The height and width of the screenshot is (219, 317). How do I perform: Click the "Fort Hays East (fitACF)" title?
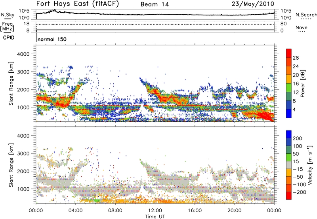click(x=78, y=4)
